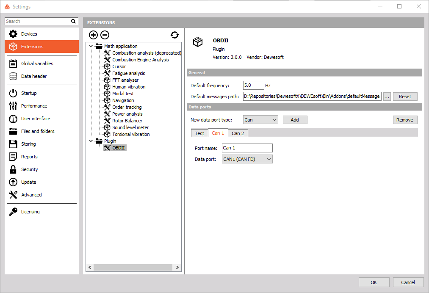Screen dimensions: 429x293
Task: Select Human vibration in the tree
Action: click(129, 87)
